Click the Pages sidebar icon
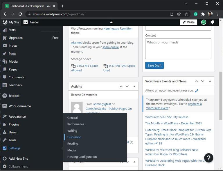Screen dimensions: 223x171 coord(5,69)
